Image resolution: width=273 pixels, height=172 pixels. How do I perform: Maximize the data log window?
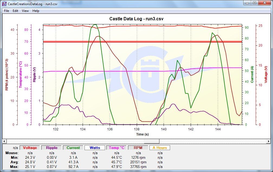(254, 3)
